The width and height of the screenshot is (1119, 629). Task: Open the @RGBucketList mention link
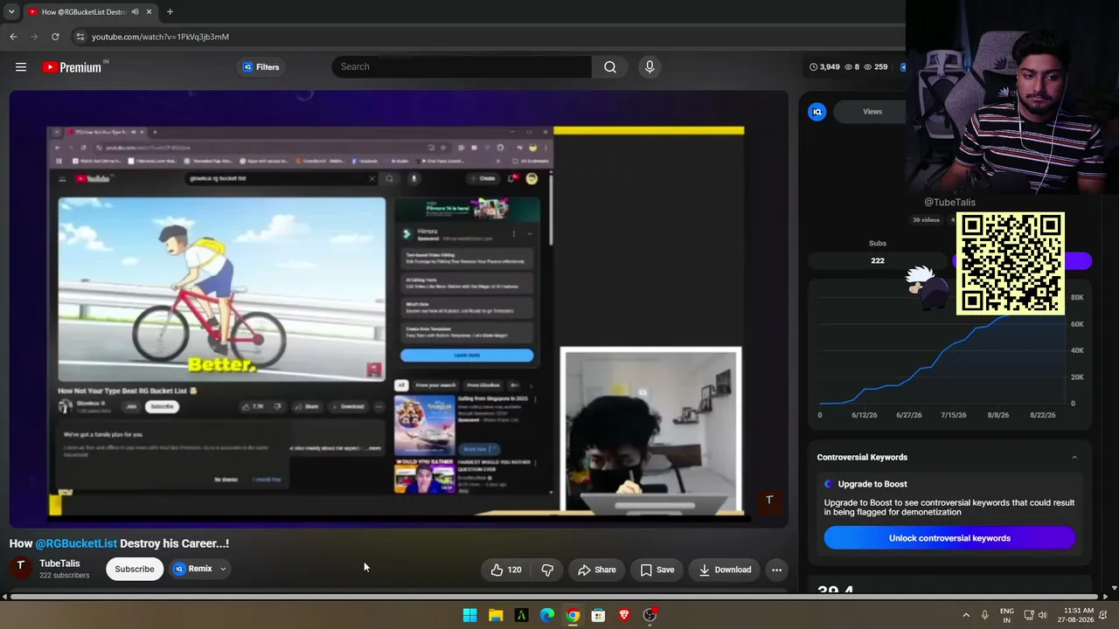[76, 543]
